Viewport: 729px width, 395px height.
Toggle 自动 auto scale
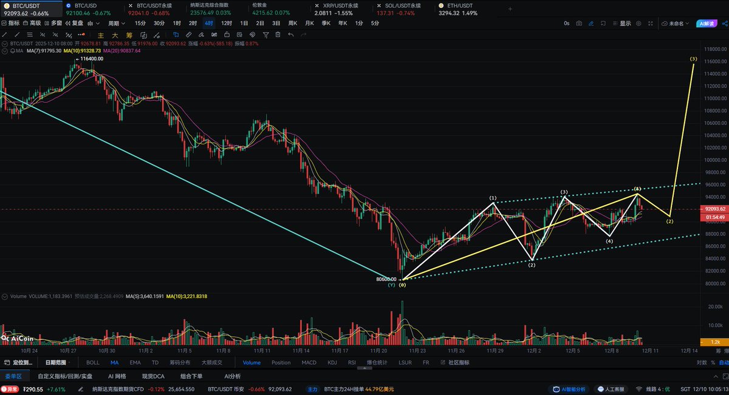[x=723, y=362]
